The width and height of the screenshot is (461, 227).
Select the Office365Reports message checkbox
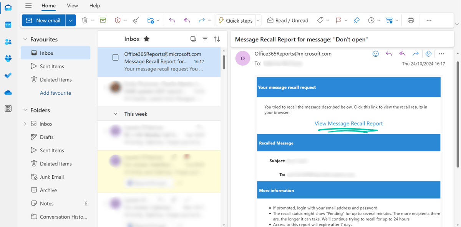point(115,57)
